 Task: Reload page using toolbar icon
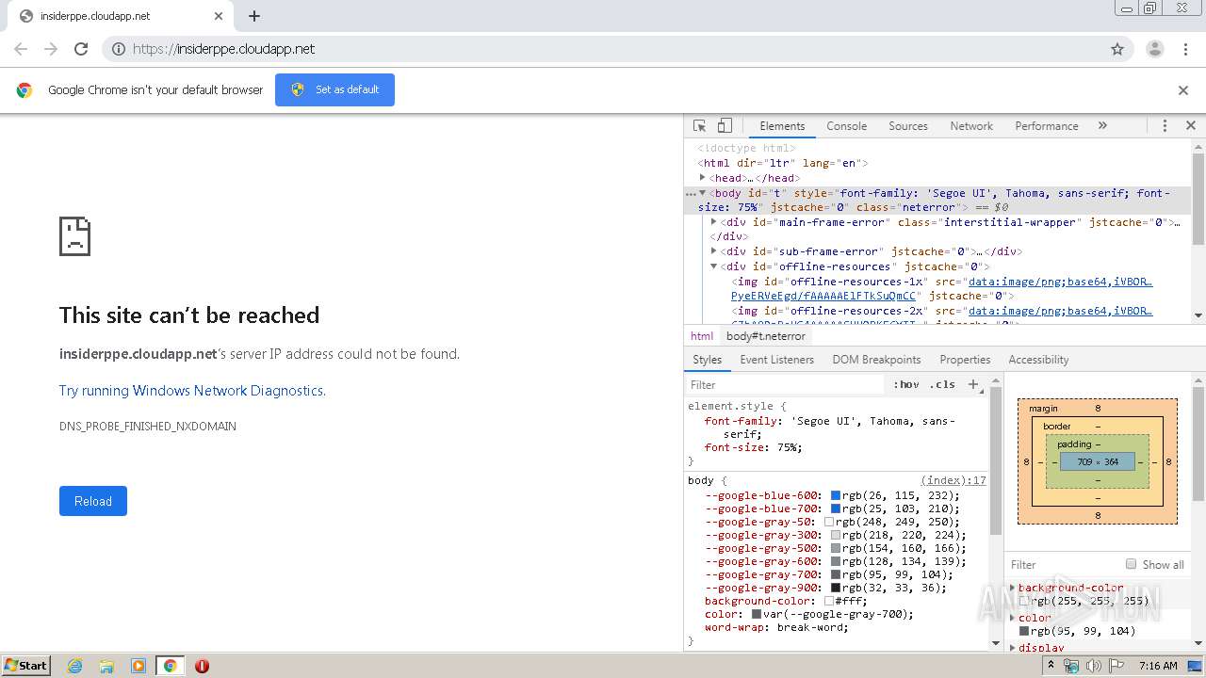[x=81, y=49]
